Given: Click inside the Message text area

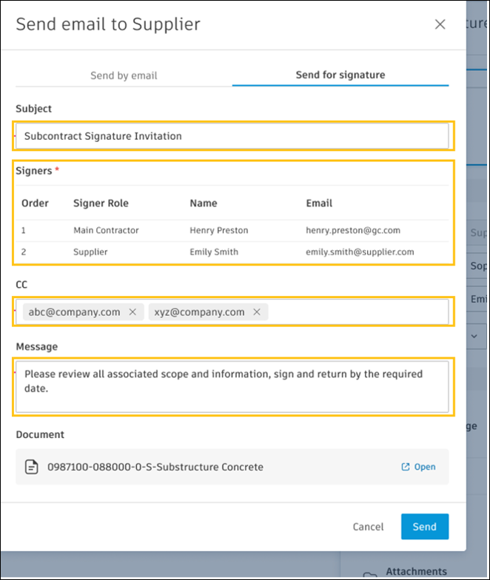Looking at the screenshot, I should 232,385.
